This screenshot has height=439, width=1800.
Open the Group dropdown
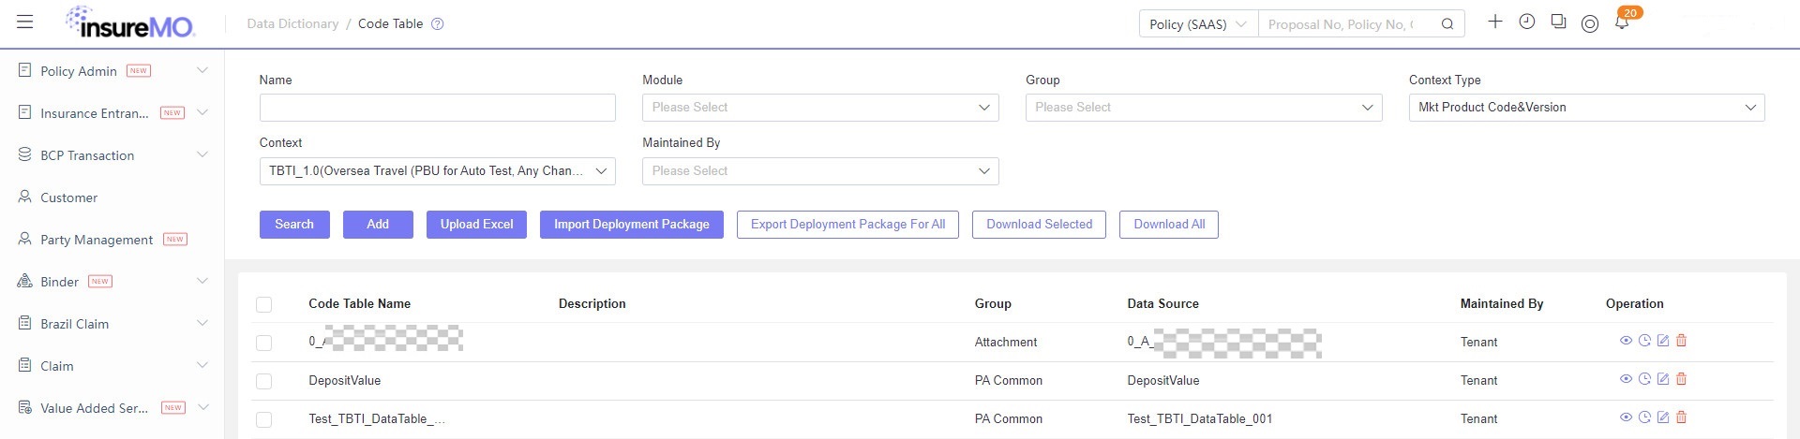pos(1204,108)
